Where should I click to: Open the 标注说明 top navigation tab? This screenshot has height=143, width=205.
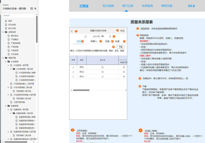[108, 6]
